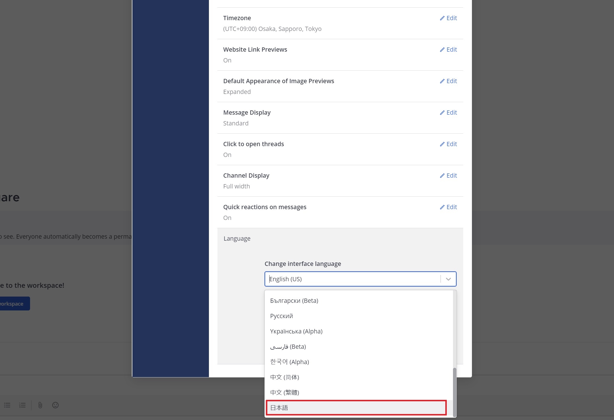Select Русский from language list

[x=281, y=316]
